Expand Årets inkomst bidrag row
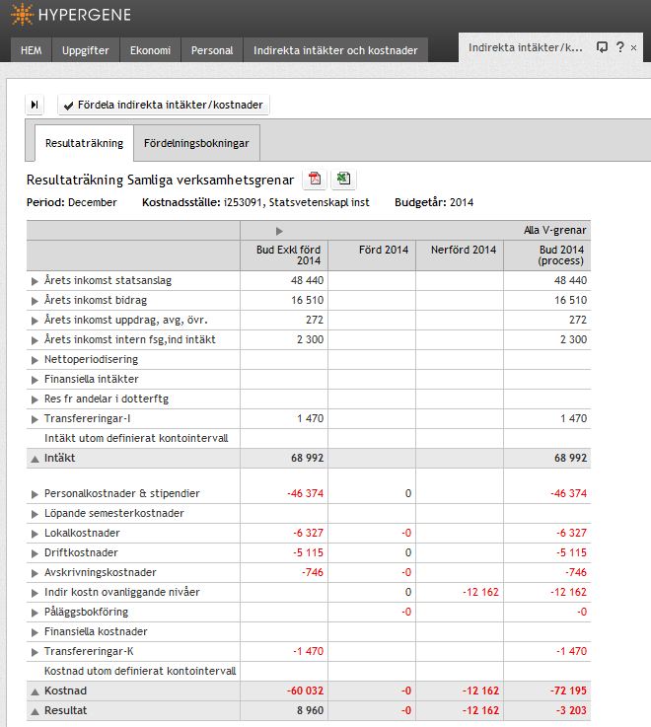The width and height of the screenshot is (651, 727). pyautogui.click(x=35, y=301)
